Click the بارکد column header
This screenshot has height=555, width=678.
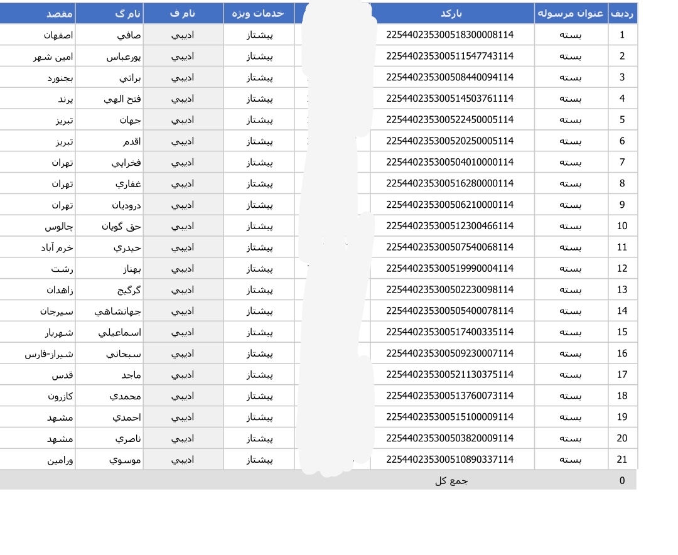(452, 13)
